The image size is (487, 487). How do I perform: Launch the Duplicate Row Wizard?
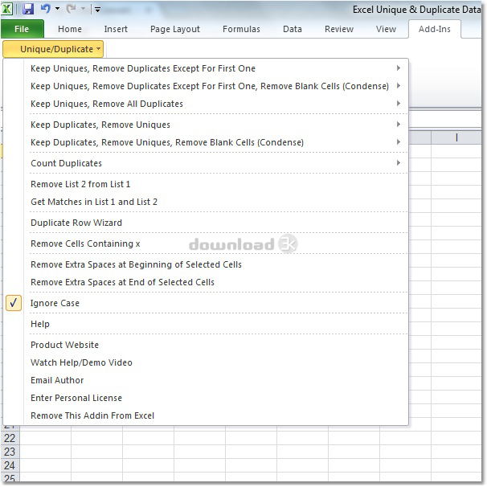click(76, 223)
